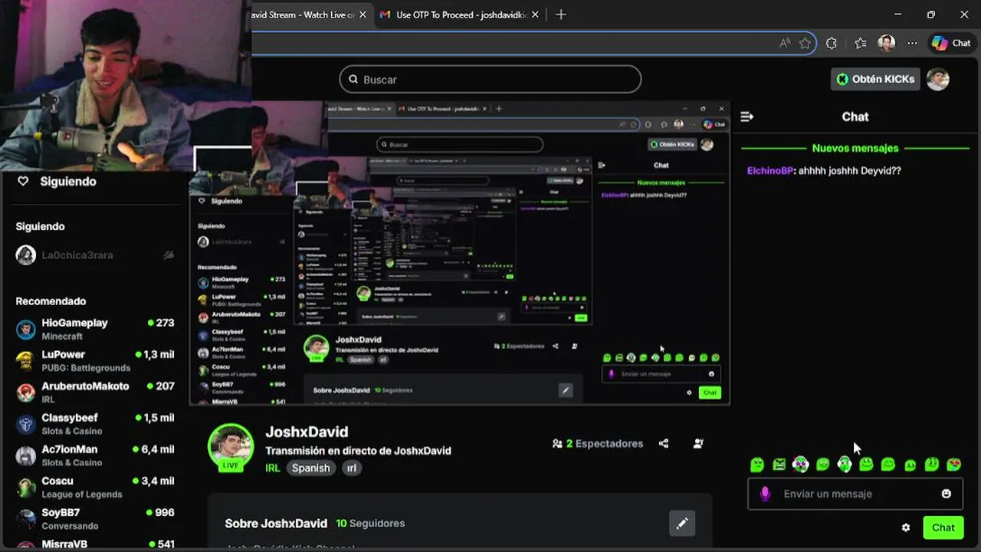Click 2 Espectadores viewer count

pos(598,443)
